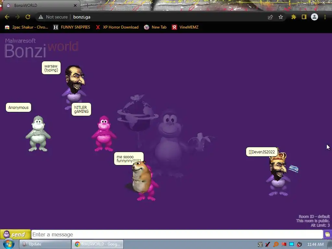
Task: Reload the bonzi.ga page
Action: (28, 17)
